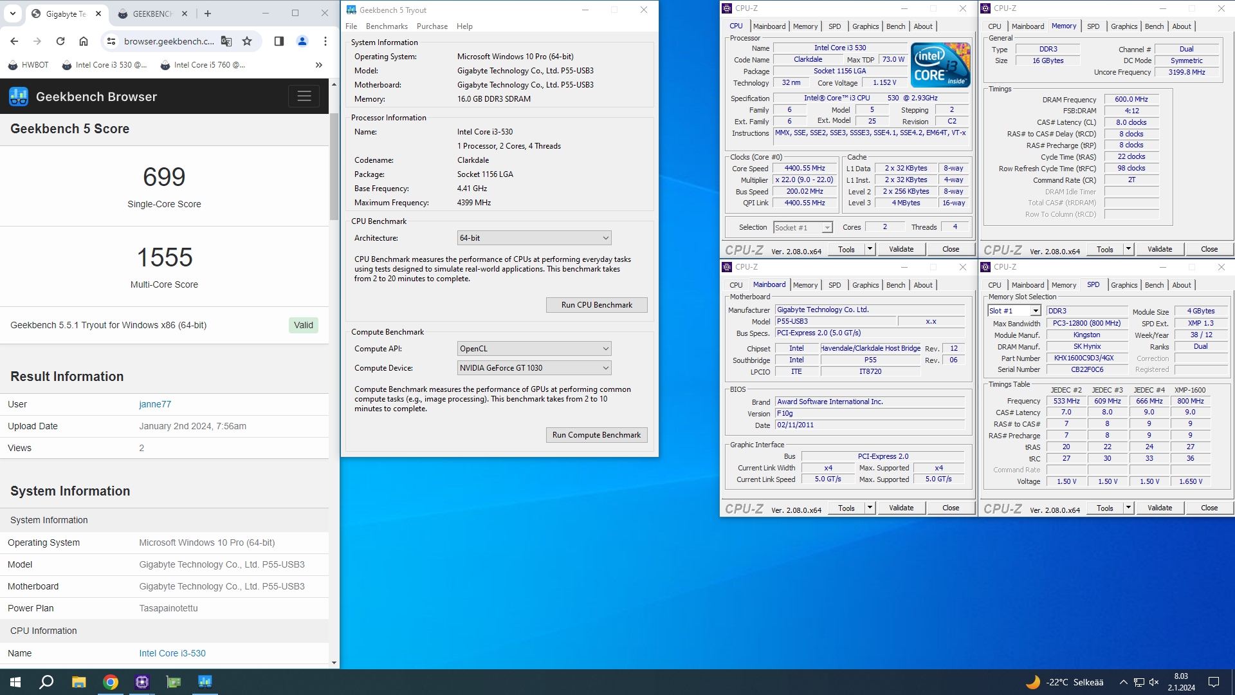Click Run Compute Benchmark button

pos(596,435)
